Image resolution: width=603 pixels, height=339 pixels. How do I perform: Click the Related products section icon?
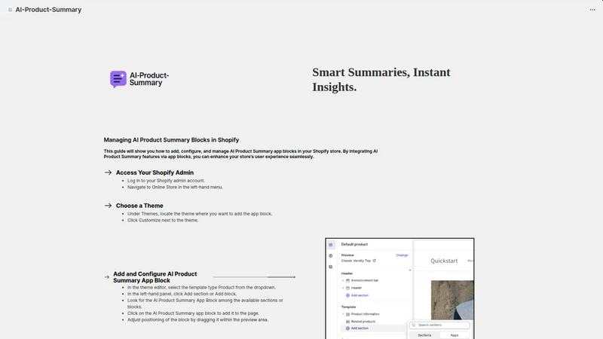point(347,322)
